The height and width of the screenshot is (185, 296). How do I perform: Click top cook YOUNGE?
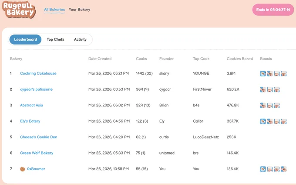click(x=201, y=73)
